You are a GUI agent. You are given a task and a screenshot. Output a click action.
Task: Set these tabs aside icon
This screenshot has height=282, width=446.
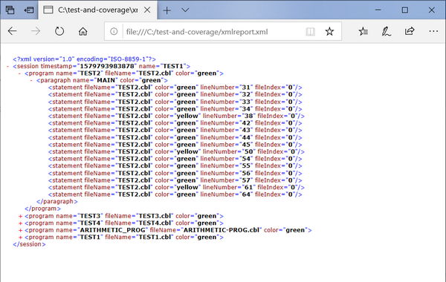coord(29,10)
